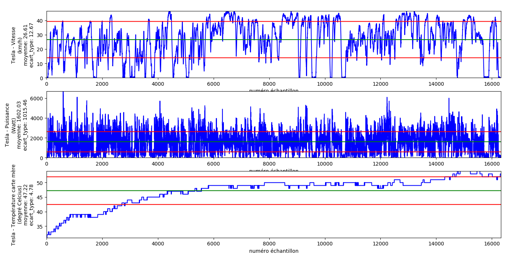The width and height of the screenshot is (513, 259).
Task: Click x-tick '14000' under the Puissance plot
Action: (x=436, y=163)
